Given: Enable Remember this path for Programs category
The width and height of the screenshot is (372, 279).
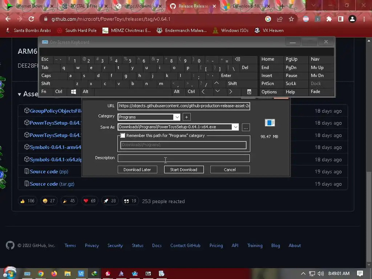Looking at the screenshot, I should 123,136.
